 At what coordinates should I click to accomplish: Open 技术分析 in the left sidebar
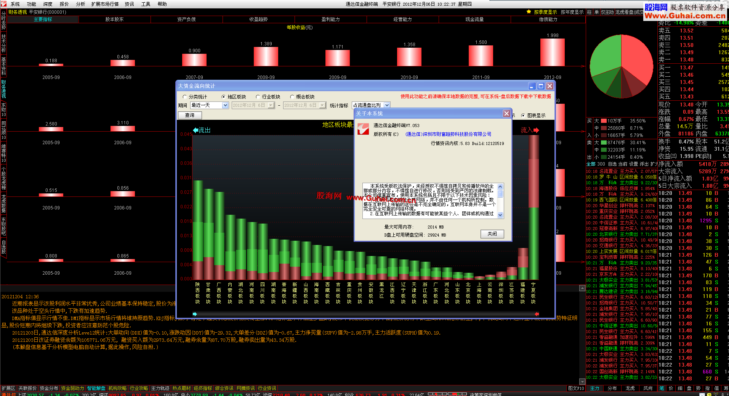3,43
